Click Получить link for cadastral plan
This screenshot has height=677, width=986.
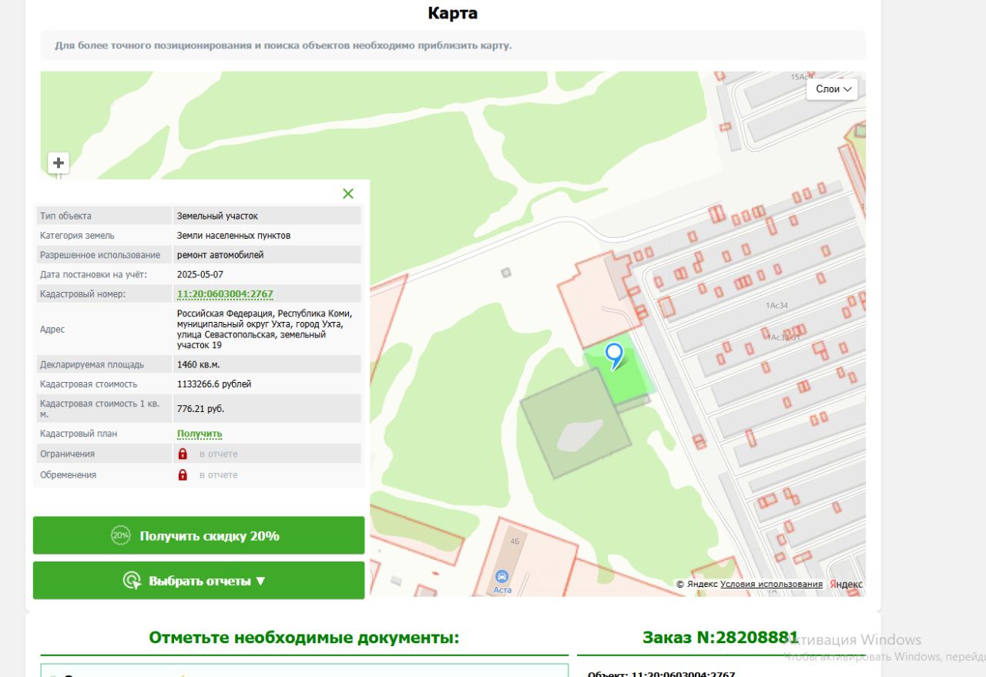tap(200, 434)
